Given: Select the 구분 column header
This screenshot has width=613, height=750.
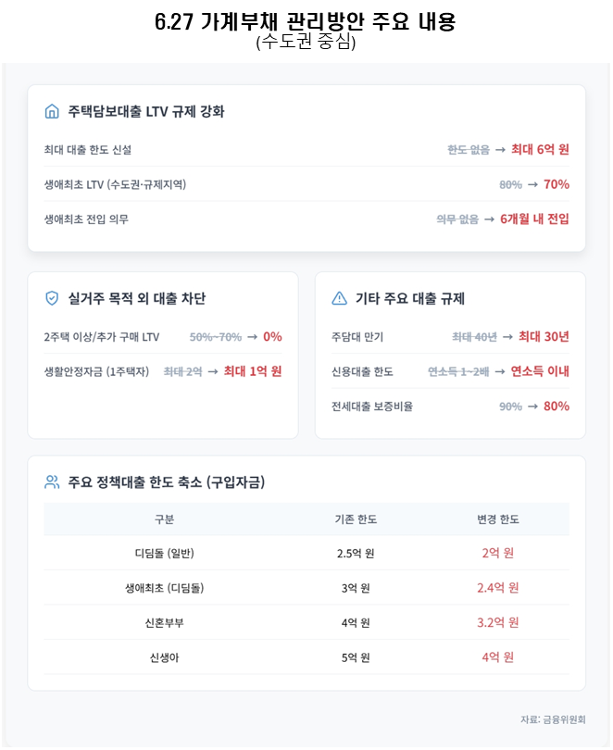Looking at the screenshot, I should [165, 519].
